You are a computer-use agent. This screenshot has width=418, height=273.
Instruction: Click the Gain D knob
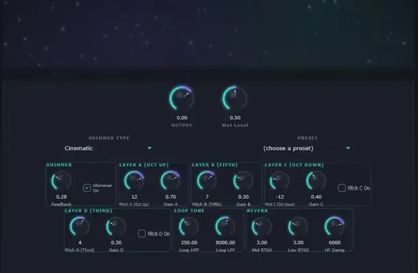116,227
